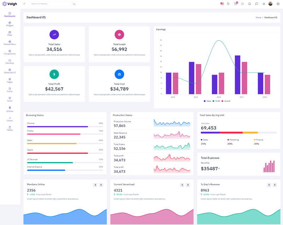
Task: Click the search magnifier icon
Action: point(74,4)
